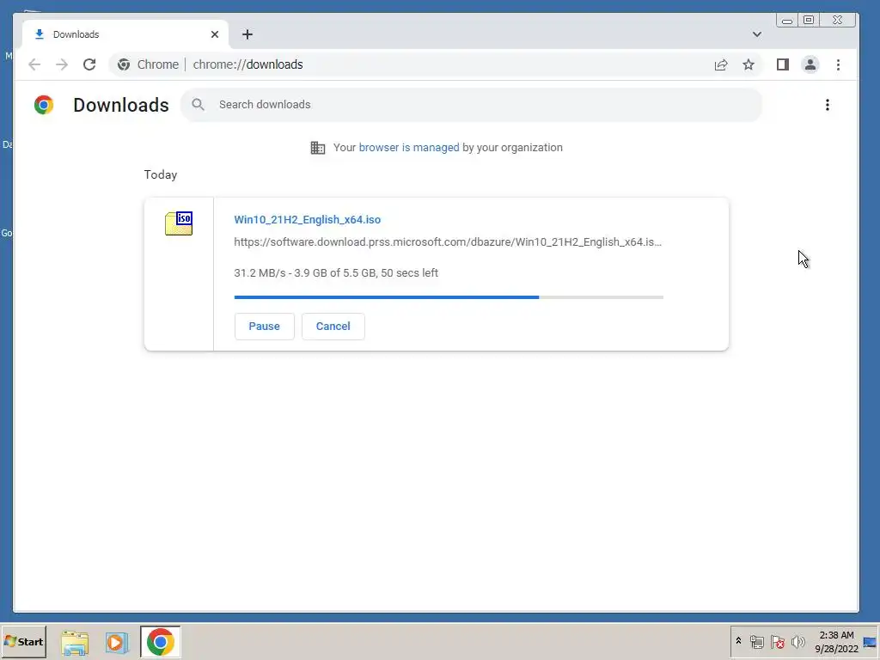Image resolution: width=880 pixels, height=660 pixels.
Task: Select the Downloads tab
Action: (x=125, y=34)
